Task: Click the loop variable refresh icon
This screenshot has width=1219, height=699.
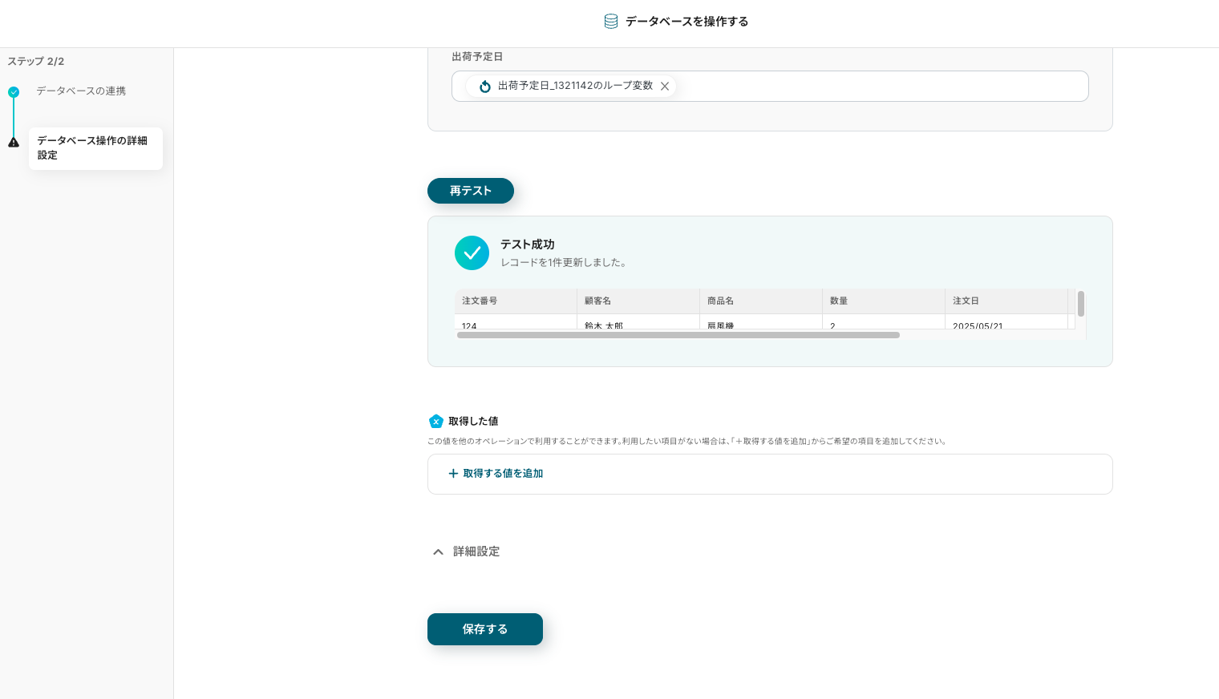Action: [484, 87]
